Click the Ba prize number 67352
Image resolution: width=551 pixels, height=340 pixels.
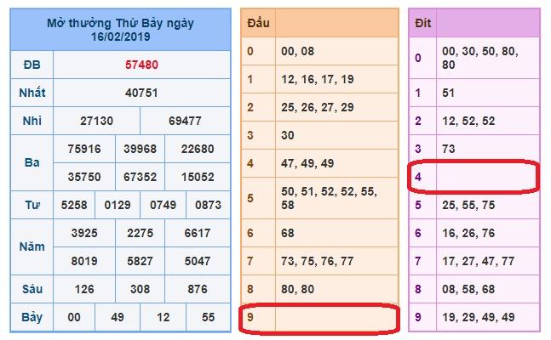pyautogui.click(x=141, y=177)
